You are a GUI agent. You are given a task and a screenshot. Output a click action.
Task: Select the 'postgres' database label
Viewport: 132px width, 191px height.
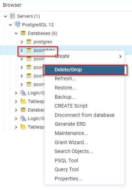coord(43,42)
